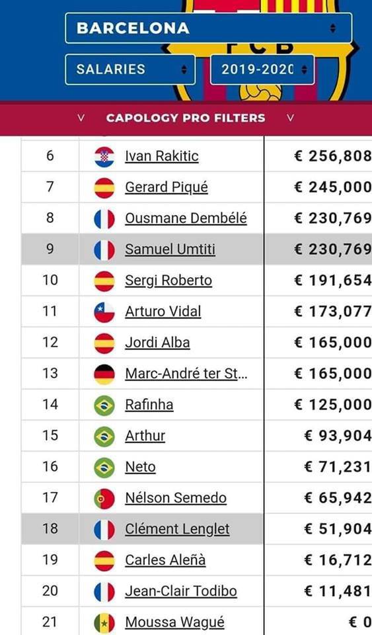
Task: Click the Croatia flag beside Ivan Rakitic
Action: (104, 157)
